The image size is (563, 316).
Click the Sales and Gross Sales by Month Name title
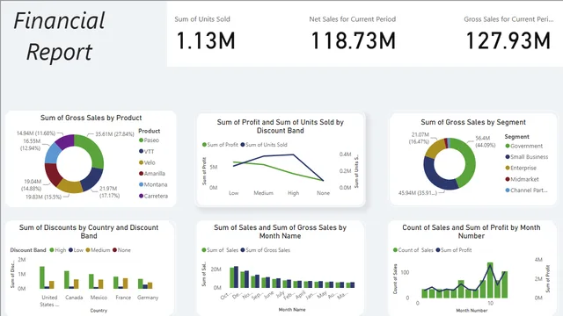point(280,232)
